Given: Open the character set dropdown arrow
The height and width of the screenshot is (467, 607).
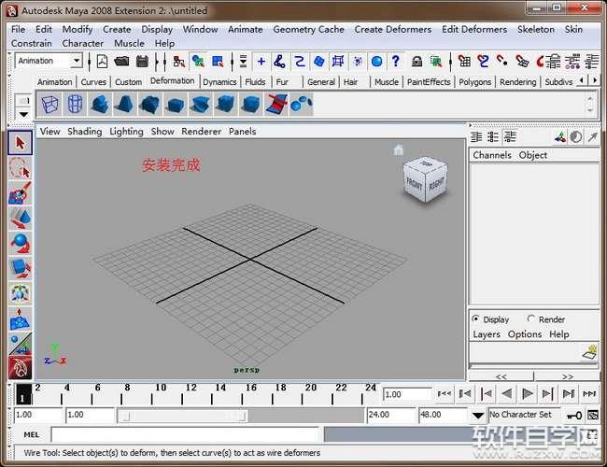Looking at the screenshot, I should (478, 416).
